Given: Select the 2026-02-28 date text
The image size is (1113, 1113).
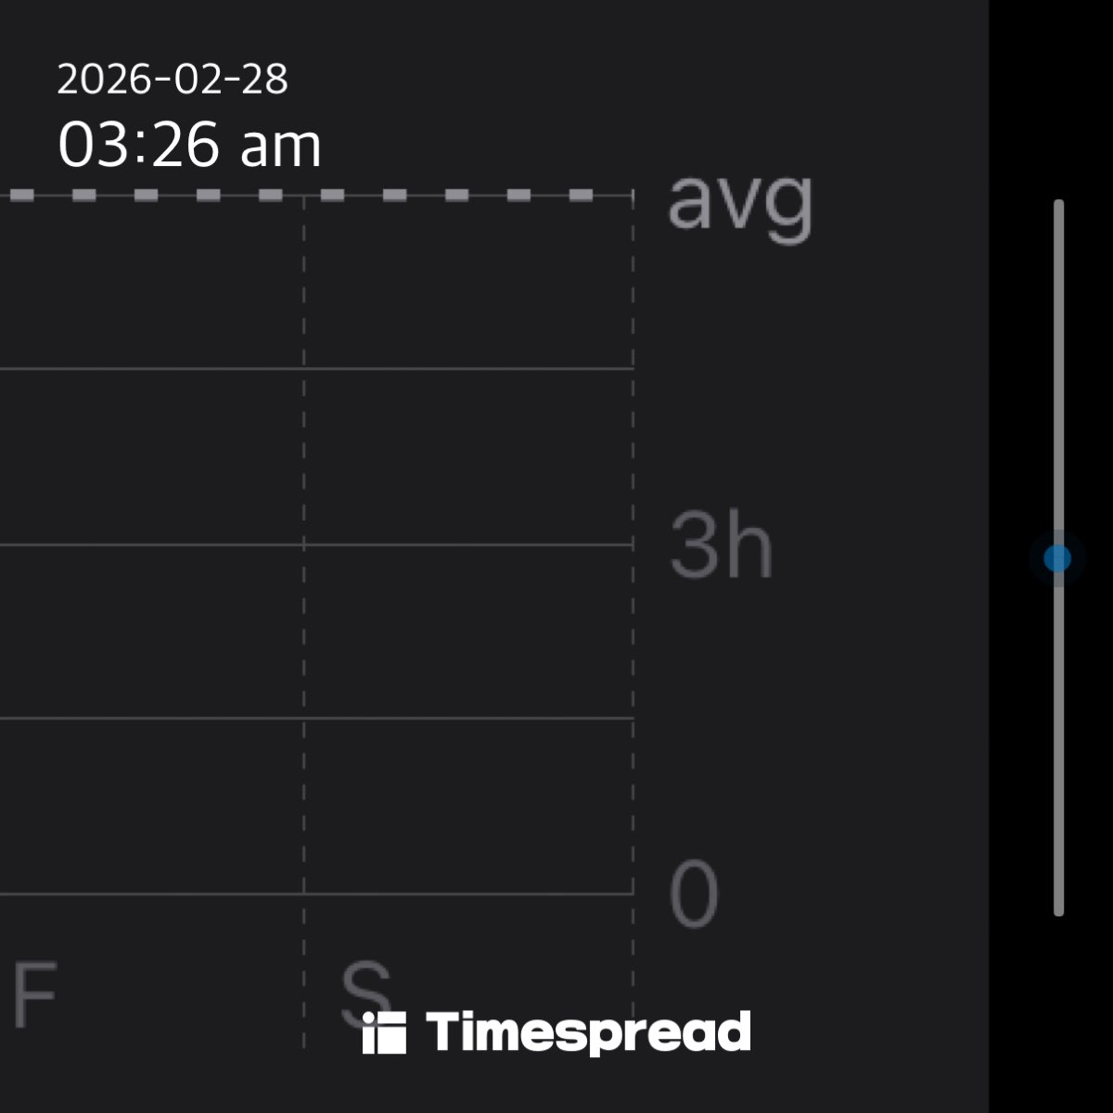Looking at the screenshot, I should [x=173, y=80].
